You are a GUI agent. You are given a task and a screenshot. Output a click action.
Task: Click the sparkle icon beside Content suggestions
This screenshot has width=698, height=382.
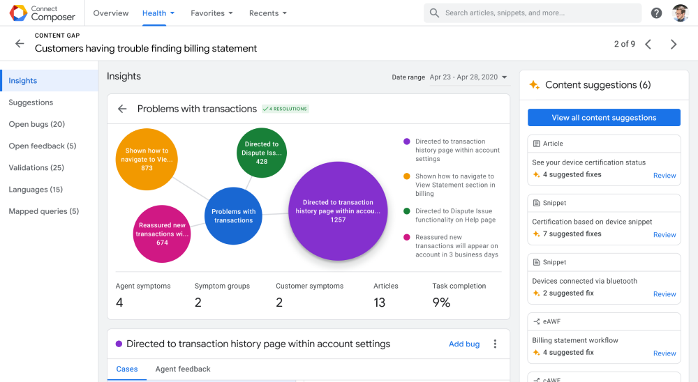(x=534, y=85)
